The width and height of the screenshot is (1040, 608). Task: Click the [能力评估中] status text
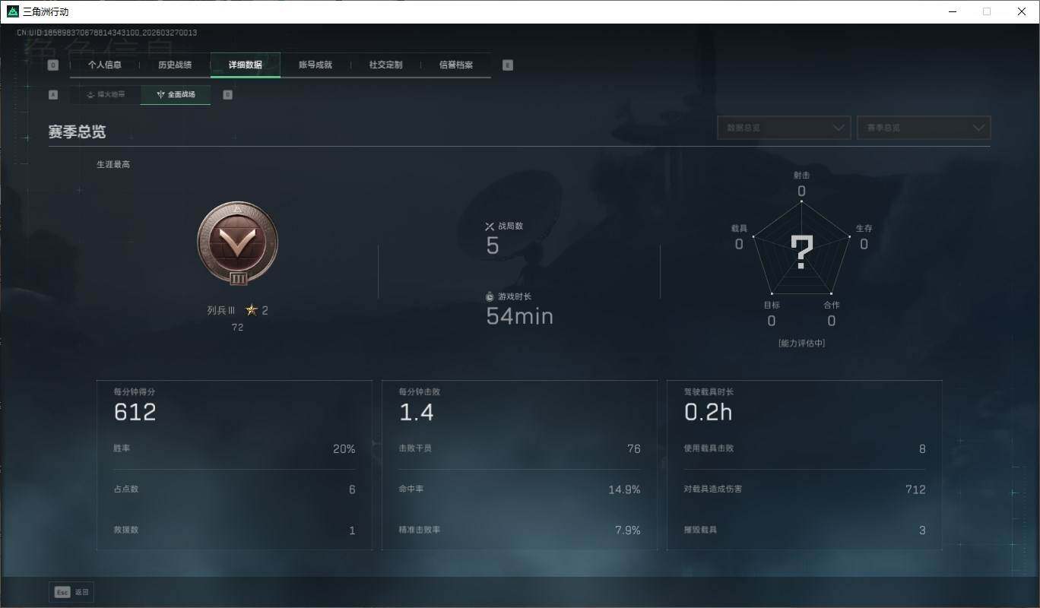point(801,344)
